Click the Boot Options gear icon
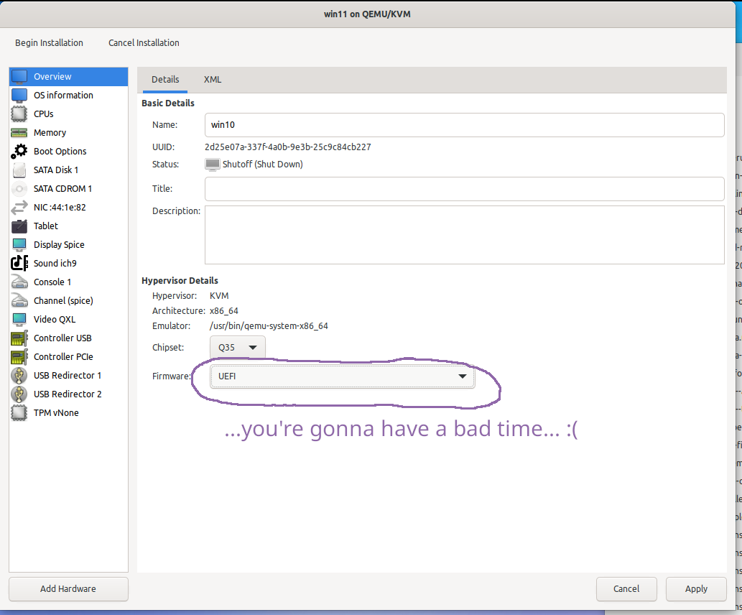Viewport: 742px width, 615px height. (19, 152)
